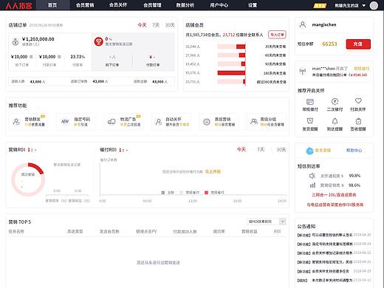Click the red 充值 button
Viewport: 384px width, 288px height.
(x=358, y=44)
